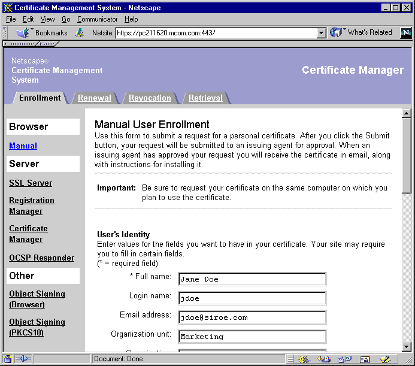This screenshot has height=366, width=415.
Task: Click the page scrollbar down arrow
Action: 406,347
